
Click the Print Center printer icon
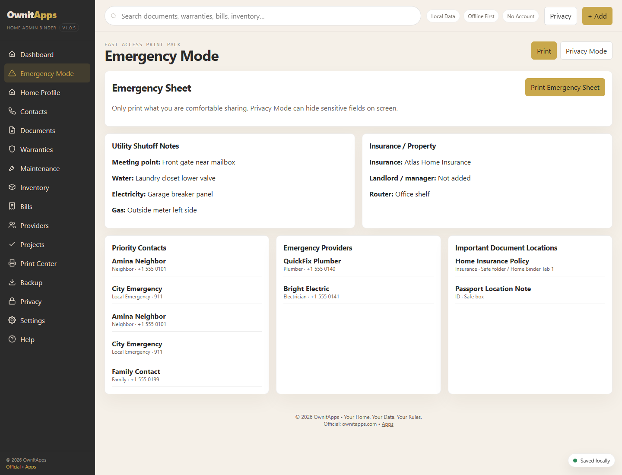(x=12, y=263)
